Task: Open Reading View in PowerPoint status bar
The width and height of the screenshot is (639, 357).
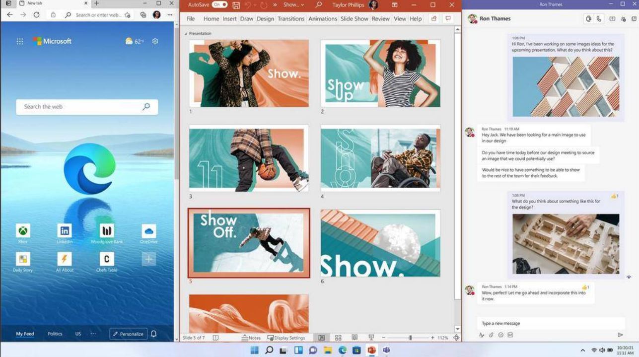Action: coord(355,338)
